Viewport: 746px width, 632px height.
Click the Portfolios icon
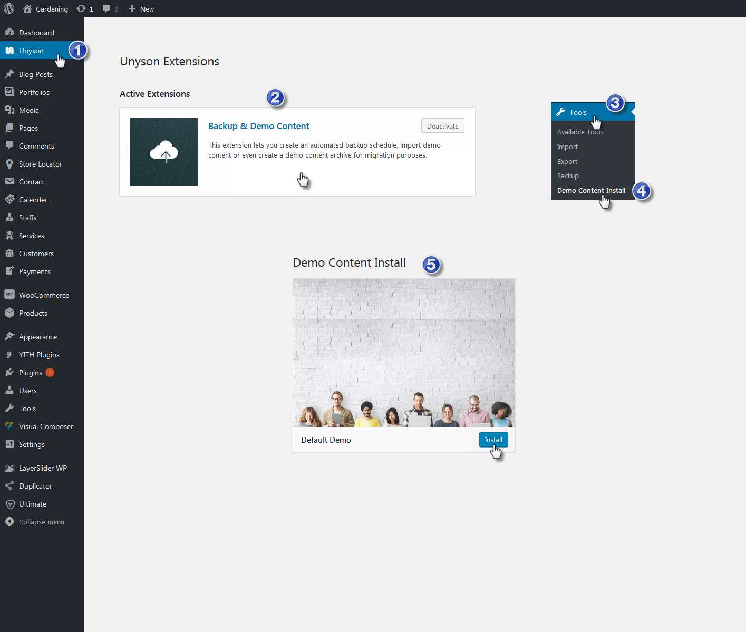[9, 92]
